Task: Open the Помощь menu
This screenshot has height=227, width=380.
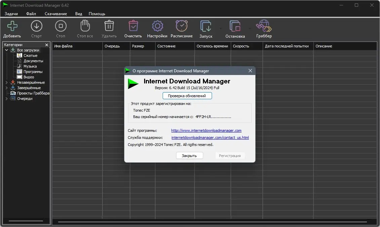Action: pyautogui.click(x=97, y=13)
